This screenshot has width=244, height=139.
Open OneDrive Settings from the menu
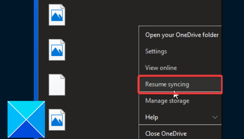click(156, 51)
